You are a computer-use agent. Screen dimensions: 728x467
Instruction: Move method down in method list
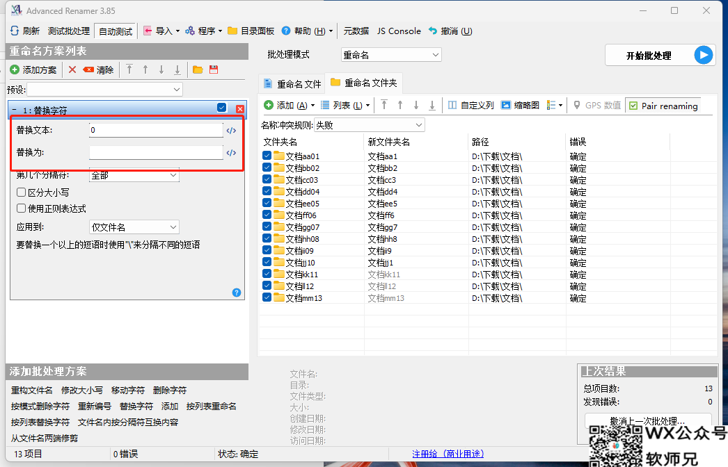[x=161, y=69]
